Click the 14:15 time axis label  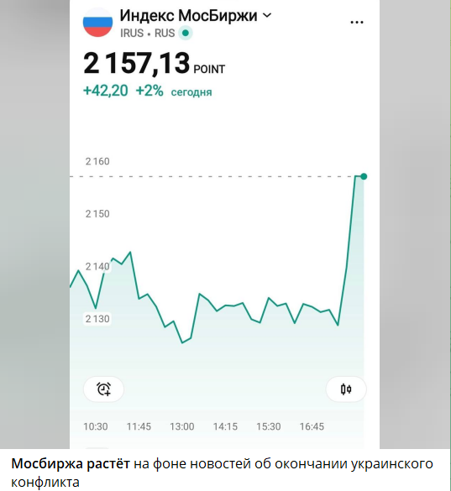click(x=225, y=426)
